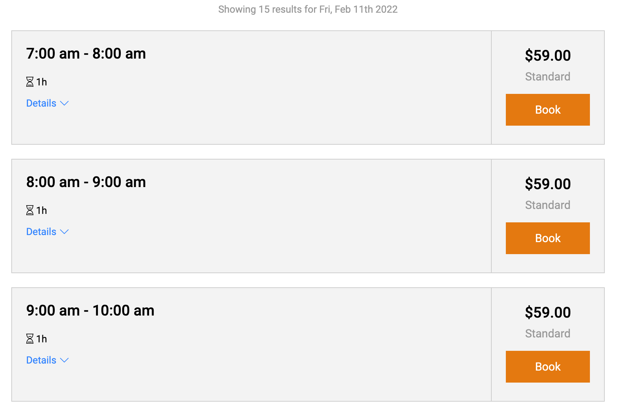
Task: Book the 7:00 am - 8:00 am slot
Action: pos(548,110)
